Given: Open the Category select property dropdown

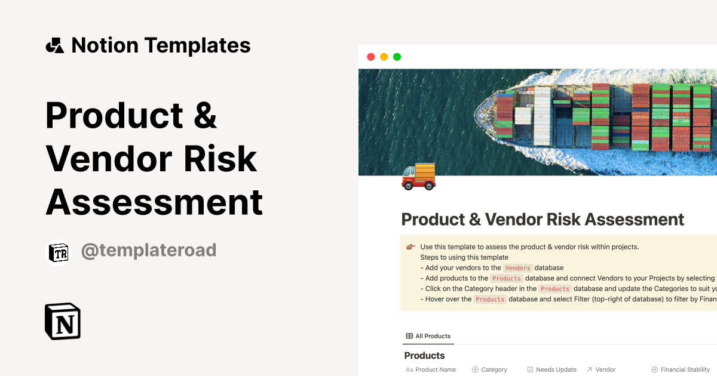Looking at the screenshot, I should tap(474, 369).
